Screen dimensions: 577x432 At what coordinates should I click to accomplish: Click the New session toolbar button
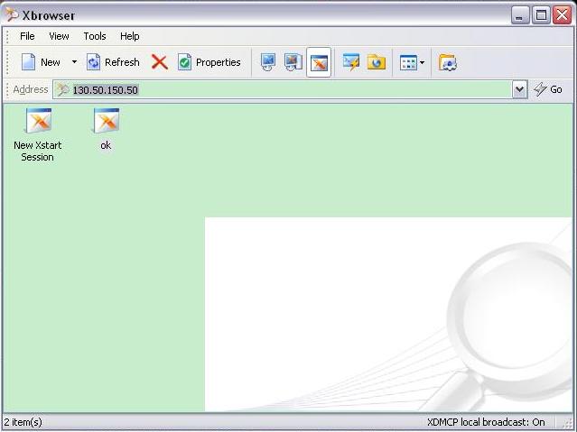(41, 62)
